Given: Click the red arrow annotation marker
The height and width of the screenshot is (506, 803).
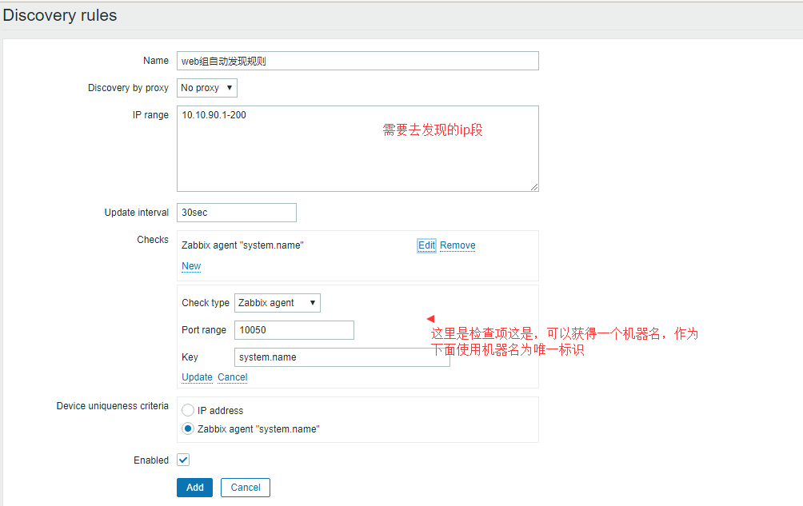Looking at the screenshot, I should click(x=430, y=319).
